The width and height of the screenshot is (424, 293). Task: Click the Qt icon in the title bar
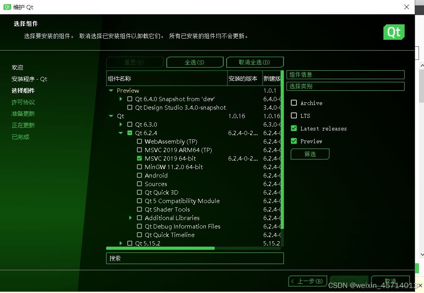(x=7, y=7)
